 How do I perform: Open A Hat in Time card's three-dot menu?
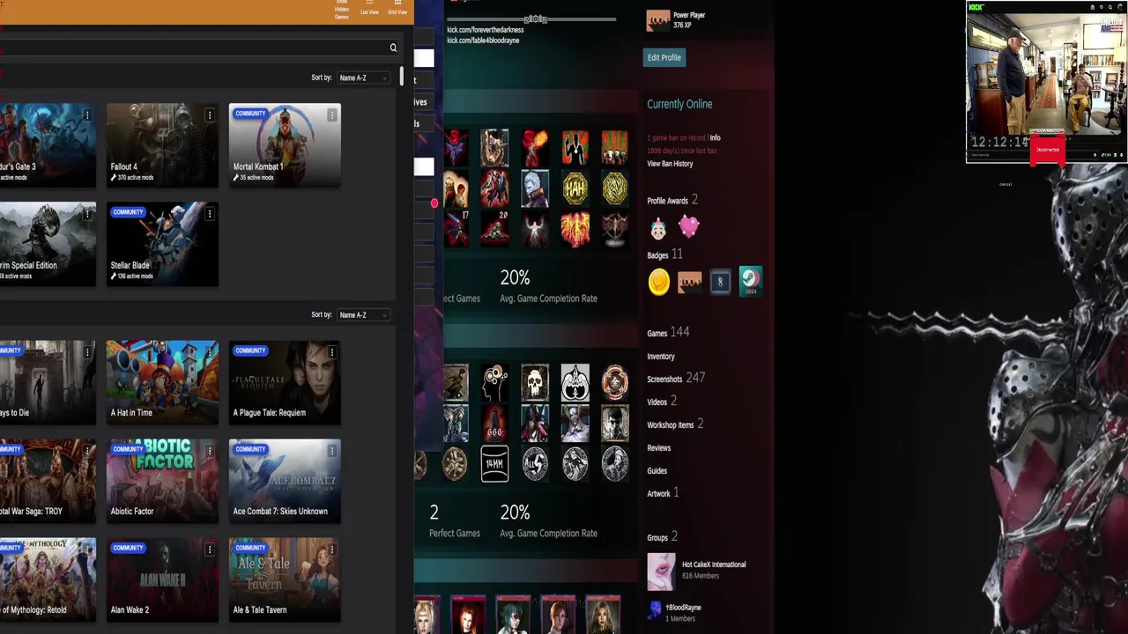click(x=209, y=352)
